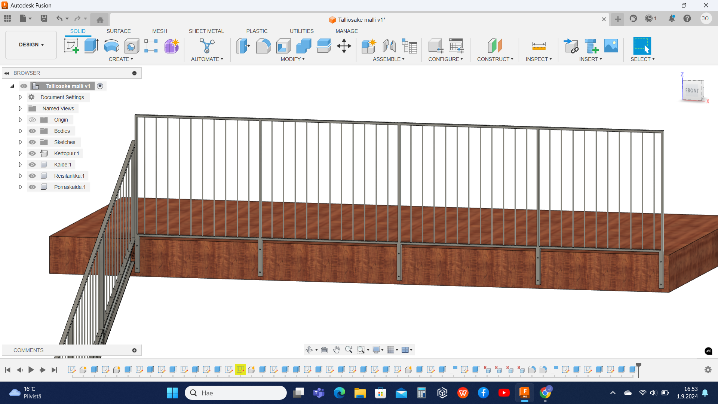Viewport: 718px width, 404px height.
Task: Open the Joint tool in Assemble
Action: 389,46
